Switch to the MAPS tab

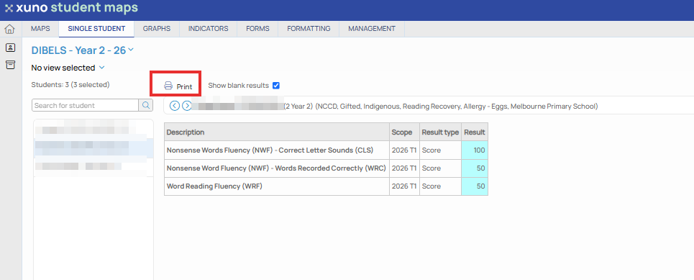tap(40, 29)
